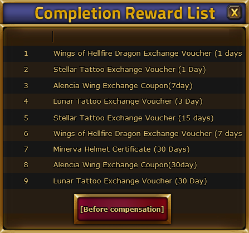Viewport: 249px width, 233px height.
Task: Select Wings of Hellfire Dragon Voucher 1 days row
Action: [124, 54]
